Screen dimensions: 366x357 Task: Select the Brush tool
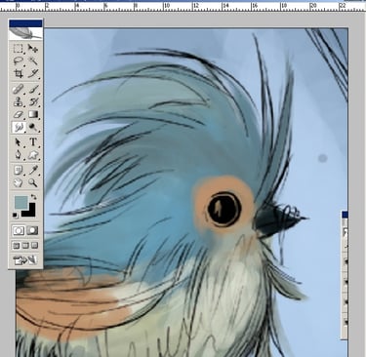(x=33, y=89)
